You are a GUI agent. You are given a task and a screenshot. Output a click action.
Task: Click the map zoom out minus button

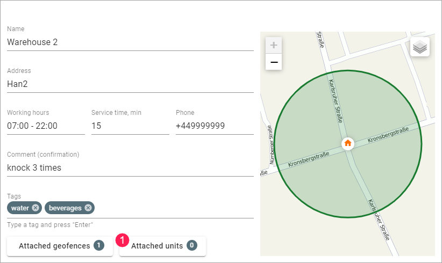tap(274, 62)
